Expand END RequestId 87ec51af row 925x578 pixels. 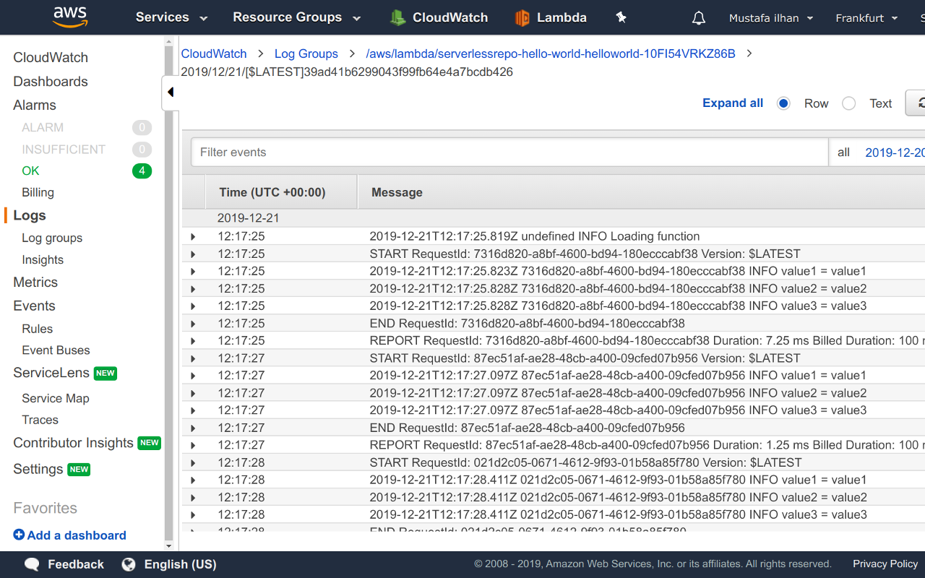[193, 428]
